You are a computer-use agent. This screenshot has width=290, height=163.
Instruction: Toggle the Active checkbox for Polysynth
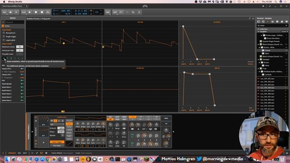[3, 26]
